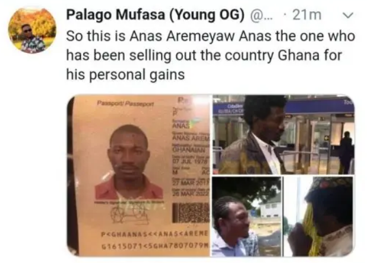Viewport: 367px width, 263px height.
Task: Open the airport terminal photo
Action: click(283, 135)
